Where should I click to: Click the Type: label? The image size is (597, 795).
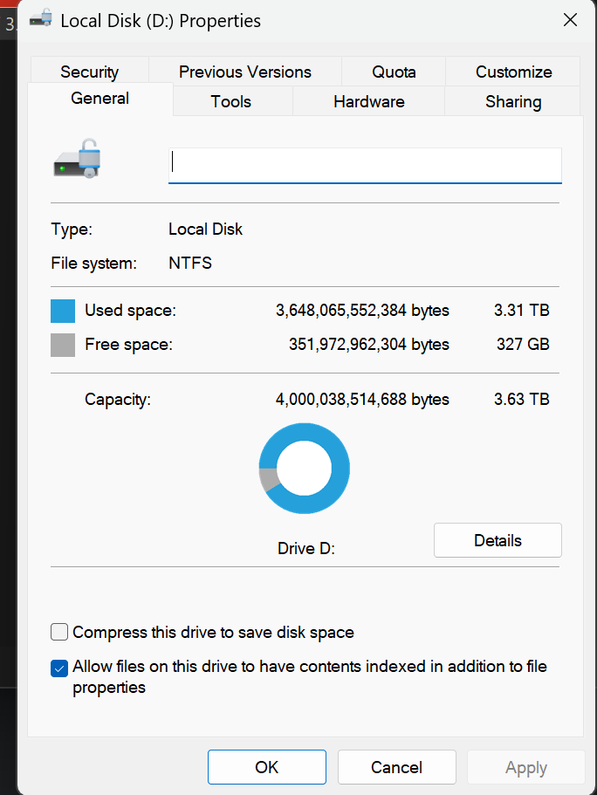pyautogui.click(x=72, y=230)
